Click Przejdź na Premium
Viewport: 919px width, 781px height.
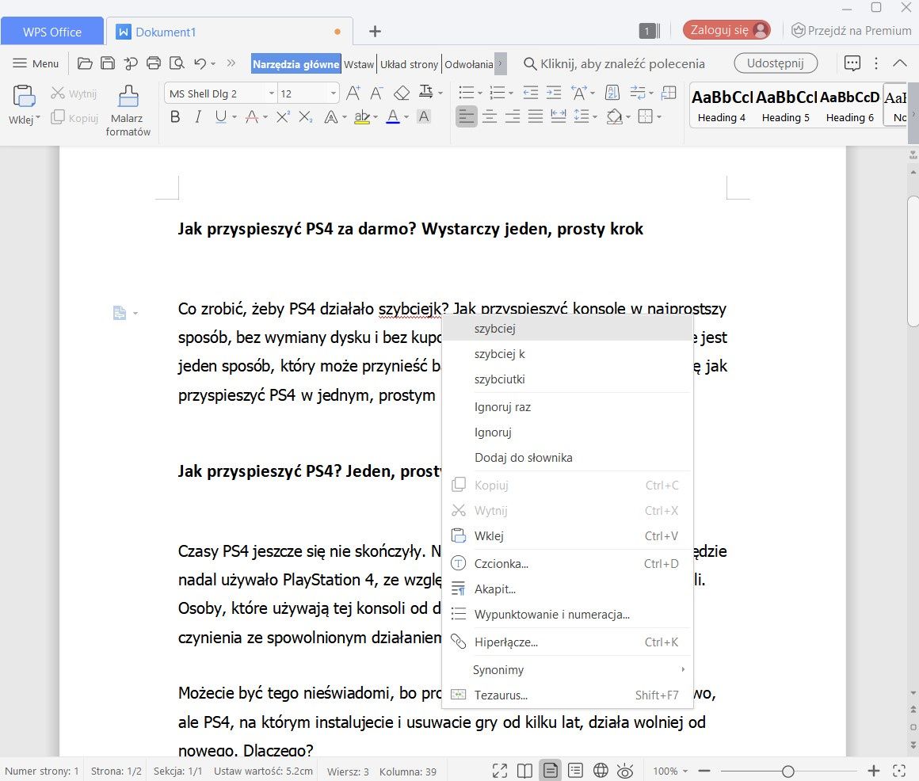tap(852, 30)
